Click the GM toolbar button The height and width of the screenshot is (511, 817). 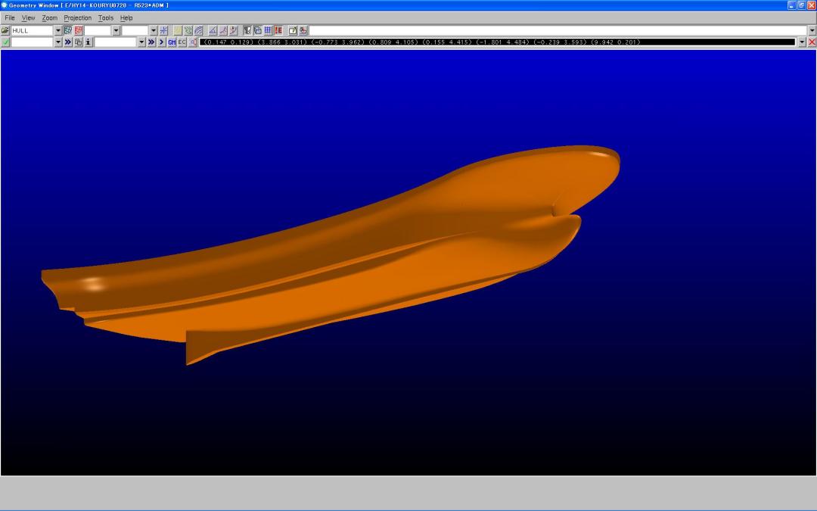pyautogui.click(x=172, y=42)
